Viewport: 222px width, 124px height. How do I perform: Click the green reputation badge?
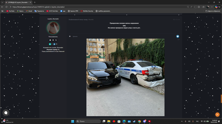pyautogui.click(x=50, y=44)
